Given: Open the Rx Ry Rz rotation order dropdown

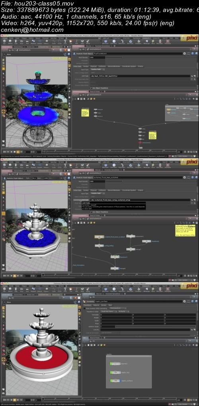Looking at the screenshot, I should pyautogui.click(x=123, y=311).
